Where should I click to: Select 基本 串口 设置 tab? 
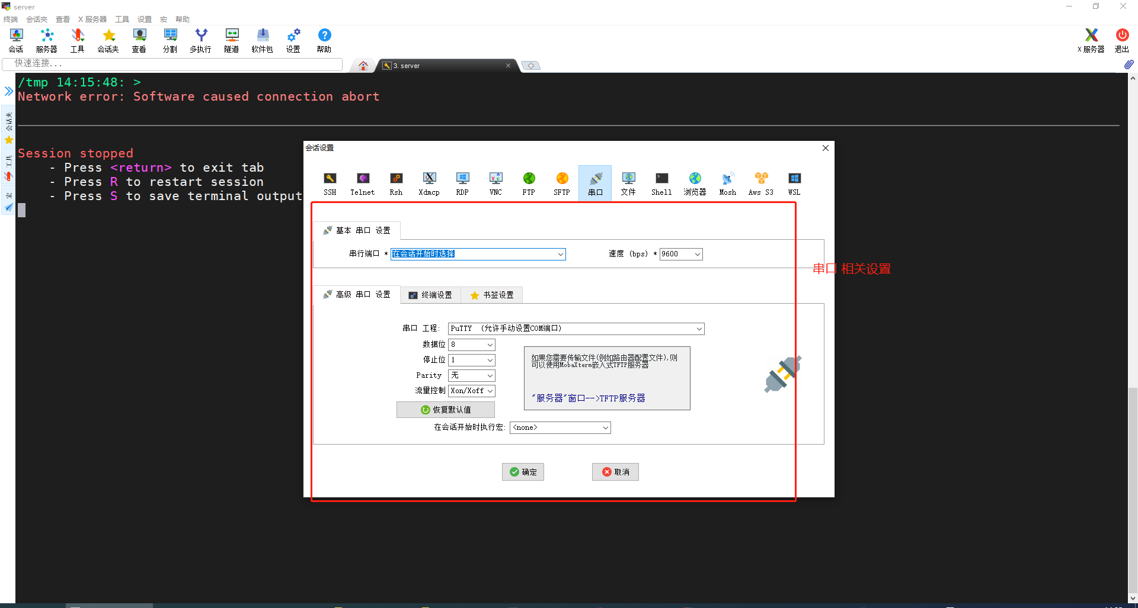(357, 230)
